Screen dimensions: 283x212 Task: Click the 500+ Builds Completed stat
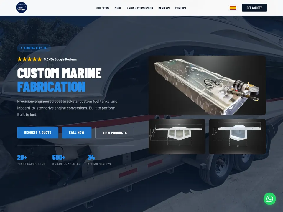[66, 160]
